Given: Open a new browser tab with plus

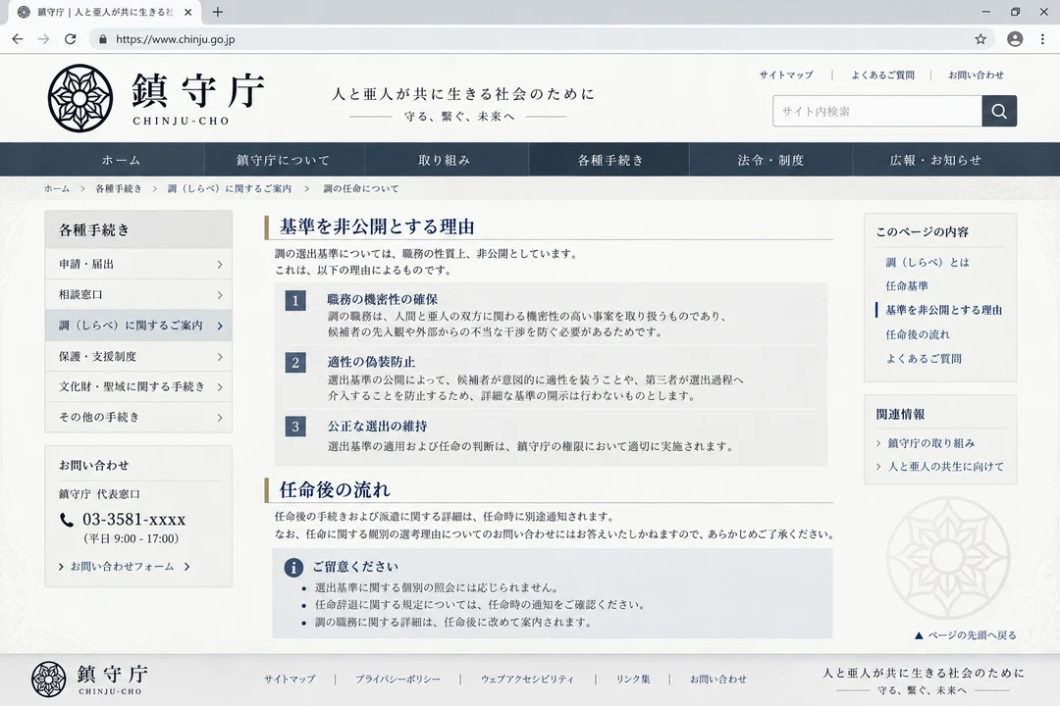Looking at the screenshot, I should (217, 12).
